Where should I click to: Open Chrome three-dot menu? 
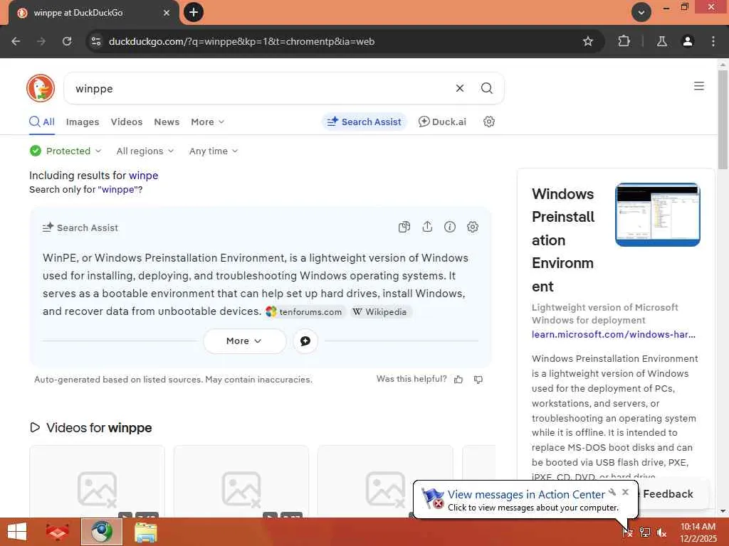click(x=713, y=41)
